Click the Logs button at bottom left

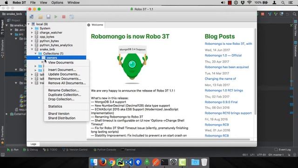coord(33,144)
